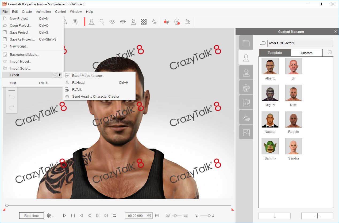Image resolution: width=339 pixels, height=223 pixels.
Task: Select the Actor head tab in Content Manager
Action: pyautogui.click(x=246, y=58)
